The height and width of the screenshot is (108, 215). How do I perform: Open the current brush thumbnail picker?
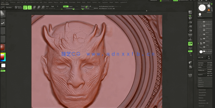click(3, 14)
